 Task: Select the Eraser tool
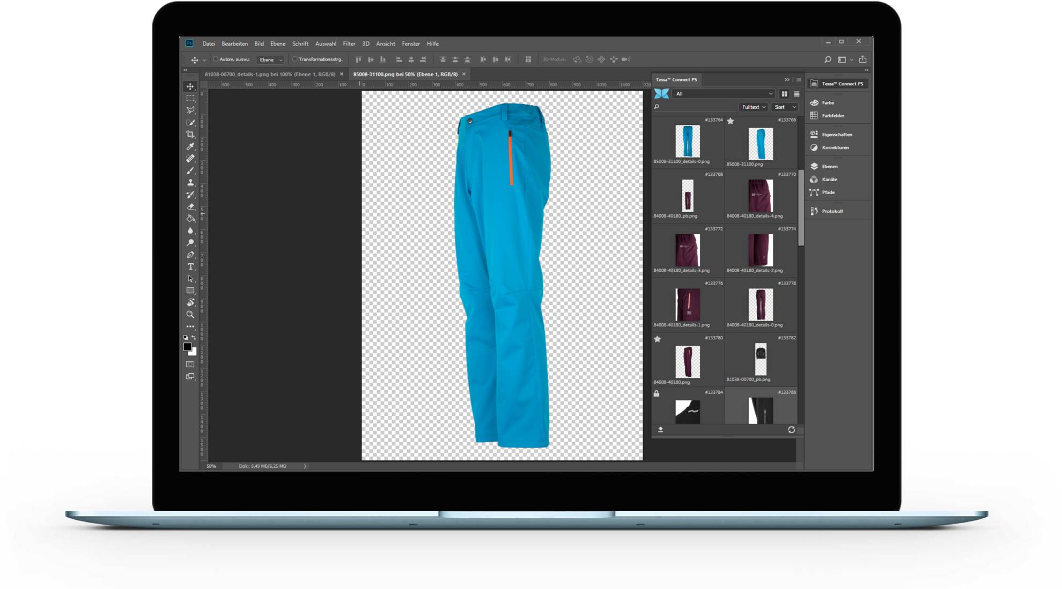click(190, 206)
